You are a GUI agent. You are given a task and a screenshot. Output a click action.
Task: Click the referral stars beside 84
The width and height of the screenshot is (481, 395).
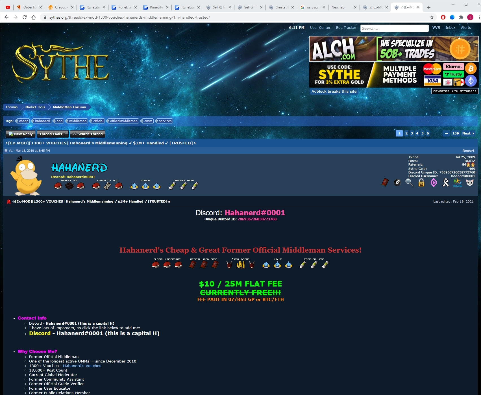click(x=471, y=164)
